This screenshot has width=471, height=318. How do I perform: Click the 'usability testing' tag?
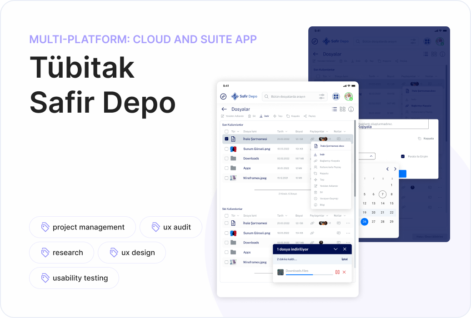(x=74, y=278)
